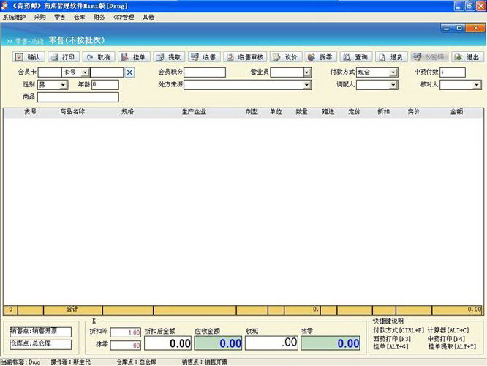
Task: Click the 合计 total row label
Action: point(72,310)
